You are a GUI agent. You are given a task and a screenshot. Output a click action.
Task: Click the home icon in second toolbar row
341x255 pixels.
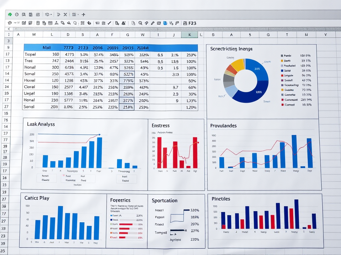(10, 23)
